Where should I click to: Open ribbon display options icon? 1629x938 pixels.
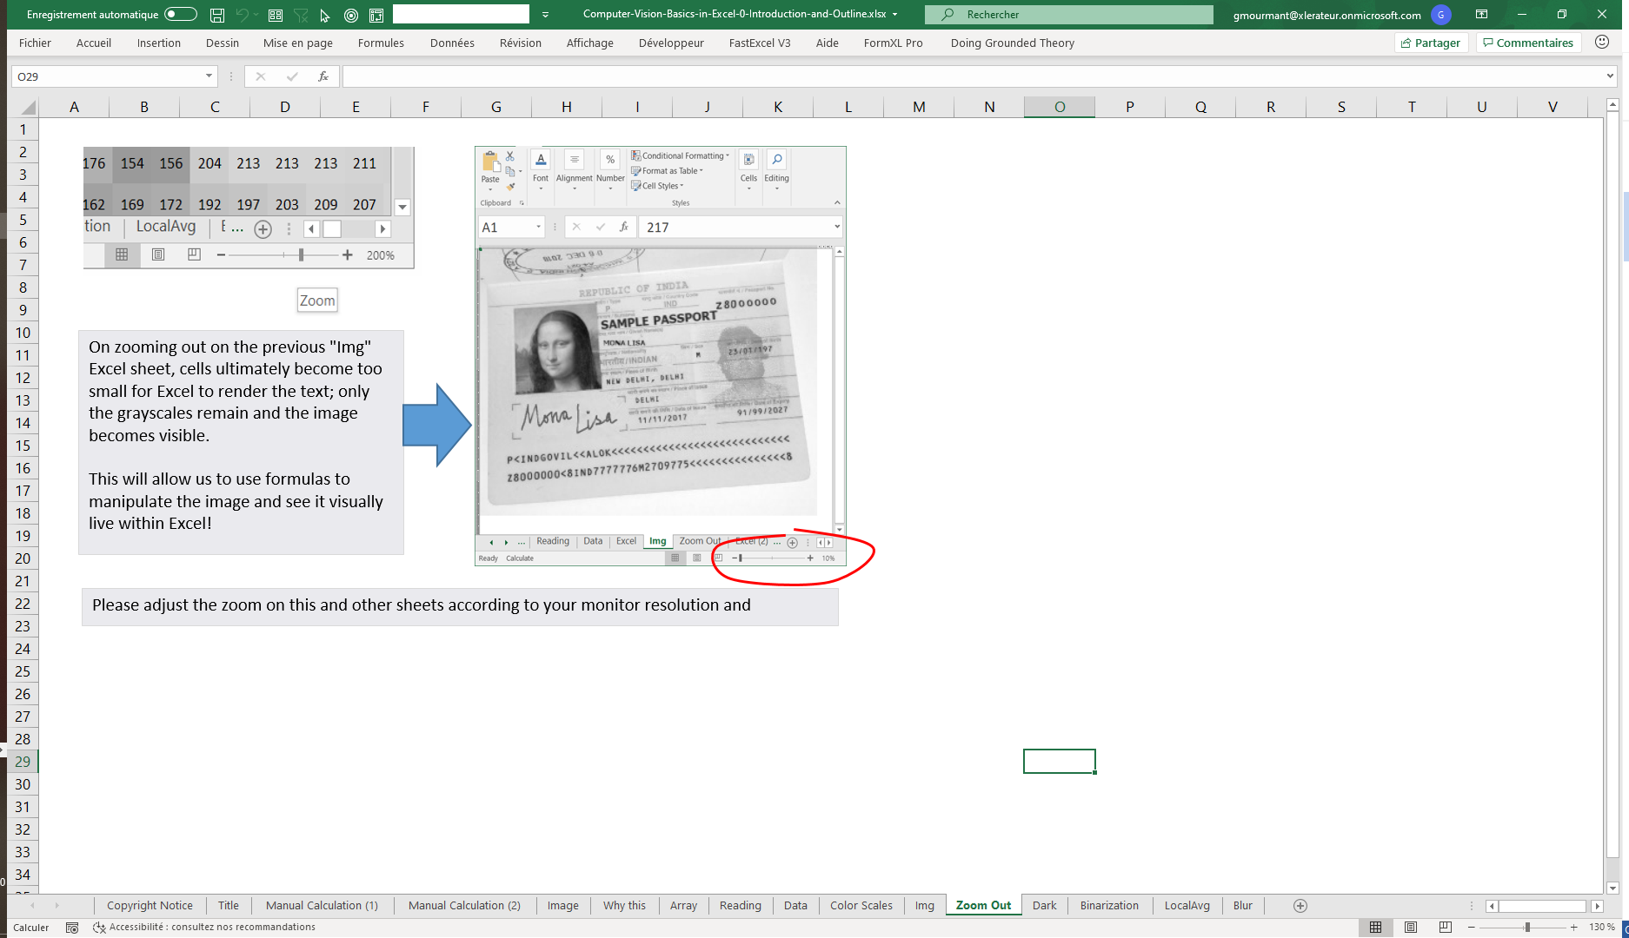point(1482,15)
